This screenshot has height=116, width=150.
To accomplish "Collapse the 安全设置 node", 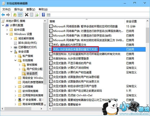I will [x=11, y=52].
